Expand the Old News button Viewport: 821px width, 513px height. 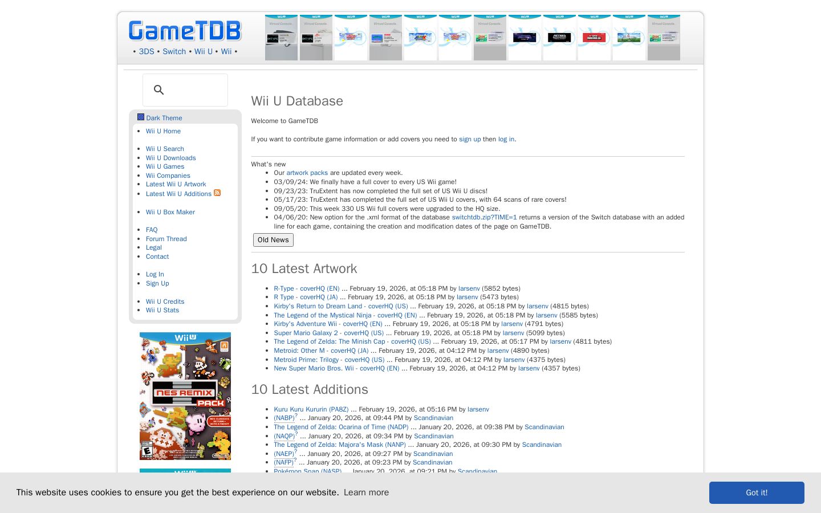tap(273, 240)
